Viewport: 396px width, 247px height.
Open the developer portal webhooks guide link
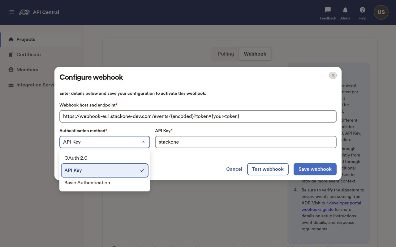(x=331, y=206)
